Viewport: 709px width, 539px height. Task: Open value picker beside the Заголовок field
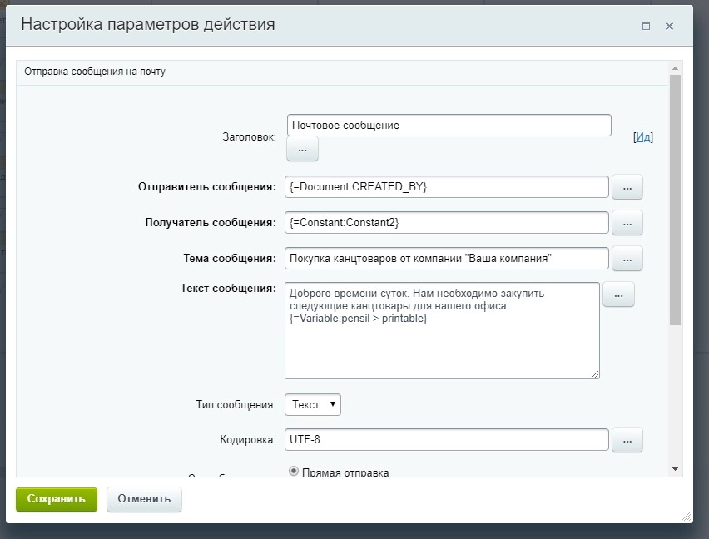[301, 149]
